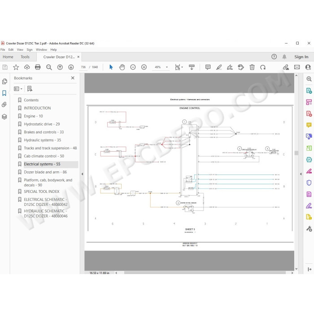Open the Engine - 10 bookmark

pyautogui.click(x=34, y=116)
